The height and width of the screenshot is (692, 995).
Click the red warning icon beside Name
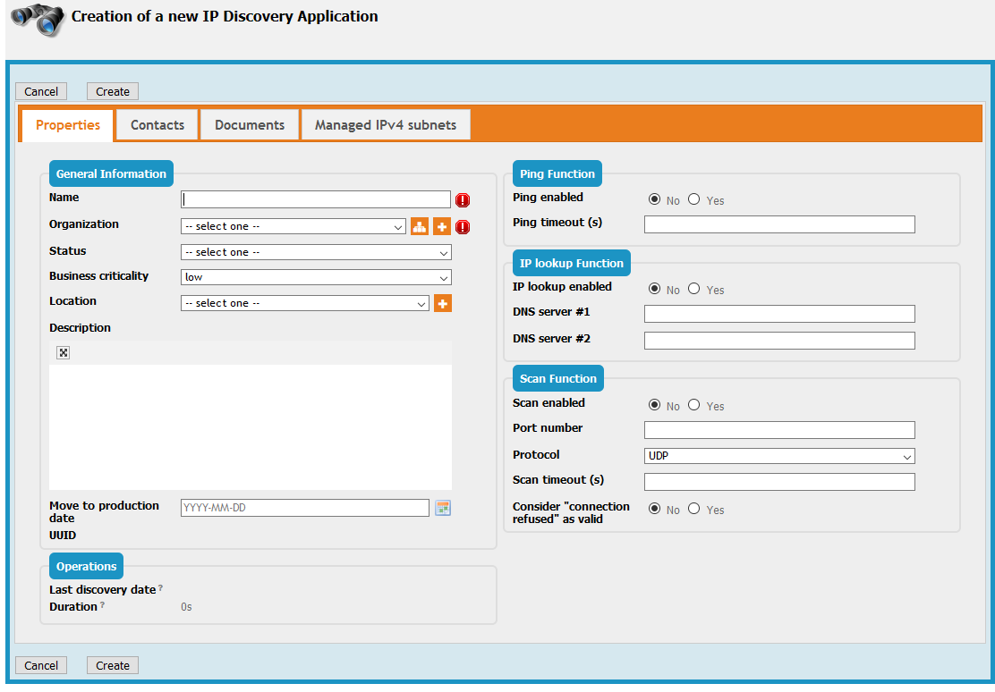[463, 200]
